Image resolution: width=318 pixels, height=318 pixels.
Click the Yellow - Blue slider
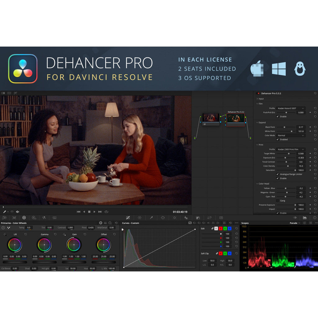tap(286, 189)
